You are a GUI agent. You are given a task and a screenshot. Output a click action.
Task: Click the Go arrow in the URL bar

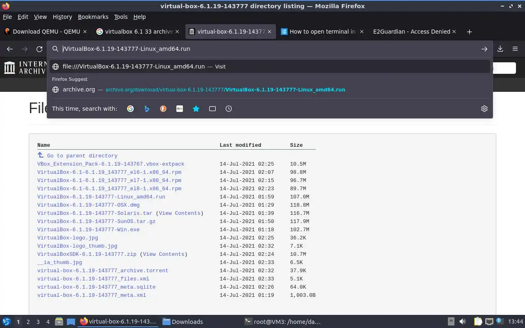click(x=484, y=49)
